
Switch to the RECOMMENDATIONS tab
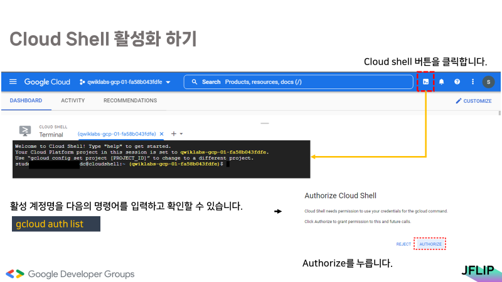tap(130, 100)
